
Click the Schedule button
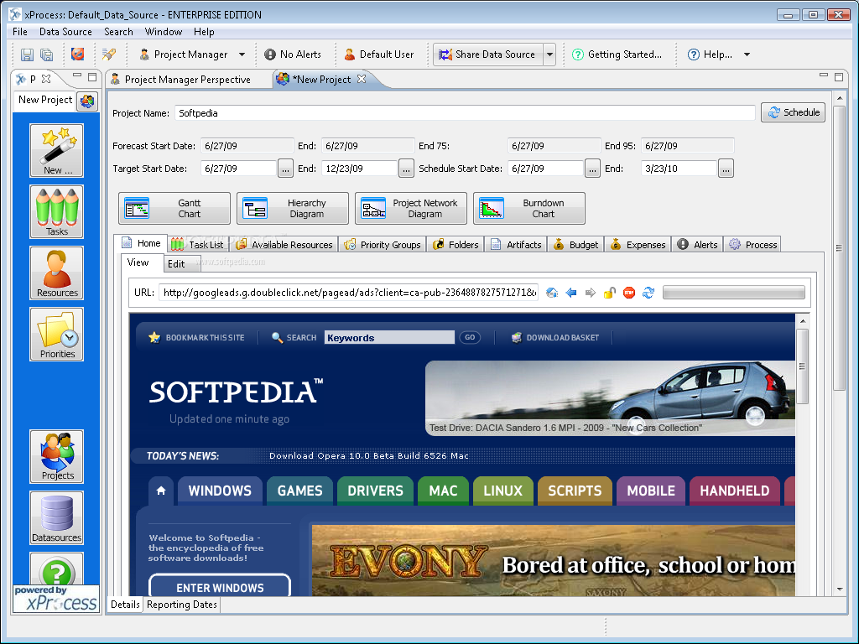click(x=794, y=112)
